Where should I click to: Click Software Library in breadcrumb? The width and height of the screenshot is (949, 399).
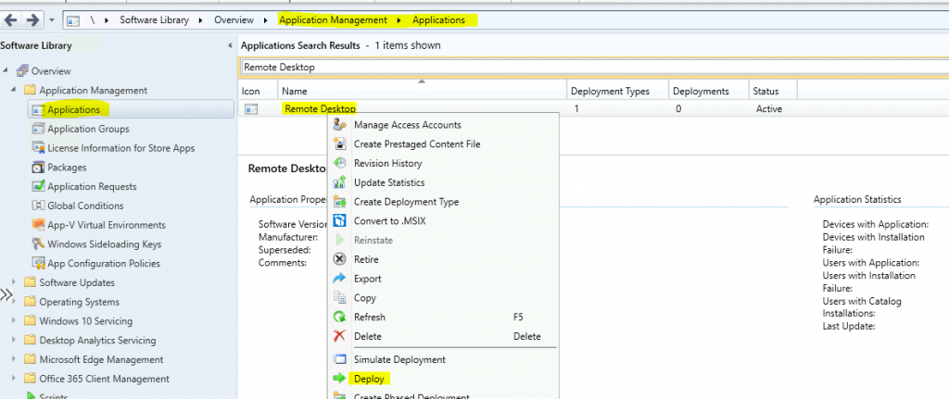(x=154, y=20)
